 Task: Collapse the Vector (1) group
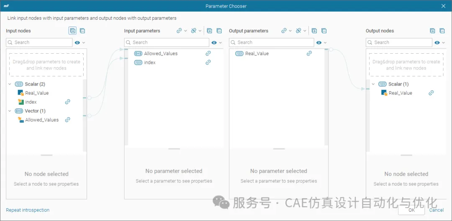[x=10, y=111]
